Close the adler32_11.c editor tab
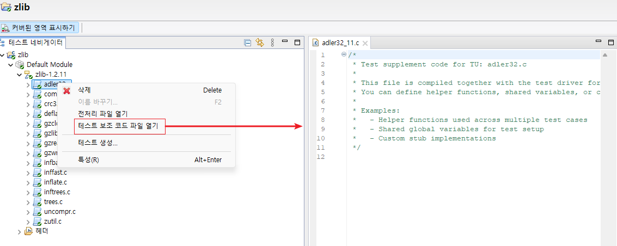 (x=365, y=43)
